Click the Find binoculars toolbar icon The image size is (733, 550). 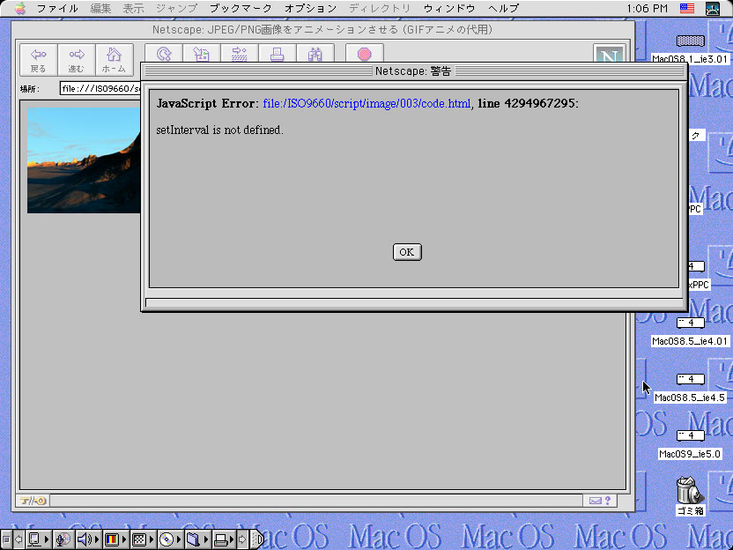315,54
